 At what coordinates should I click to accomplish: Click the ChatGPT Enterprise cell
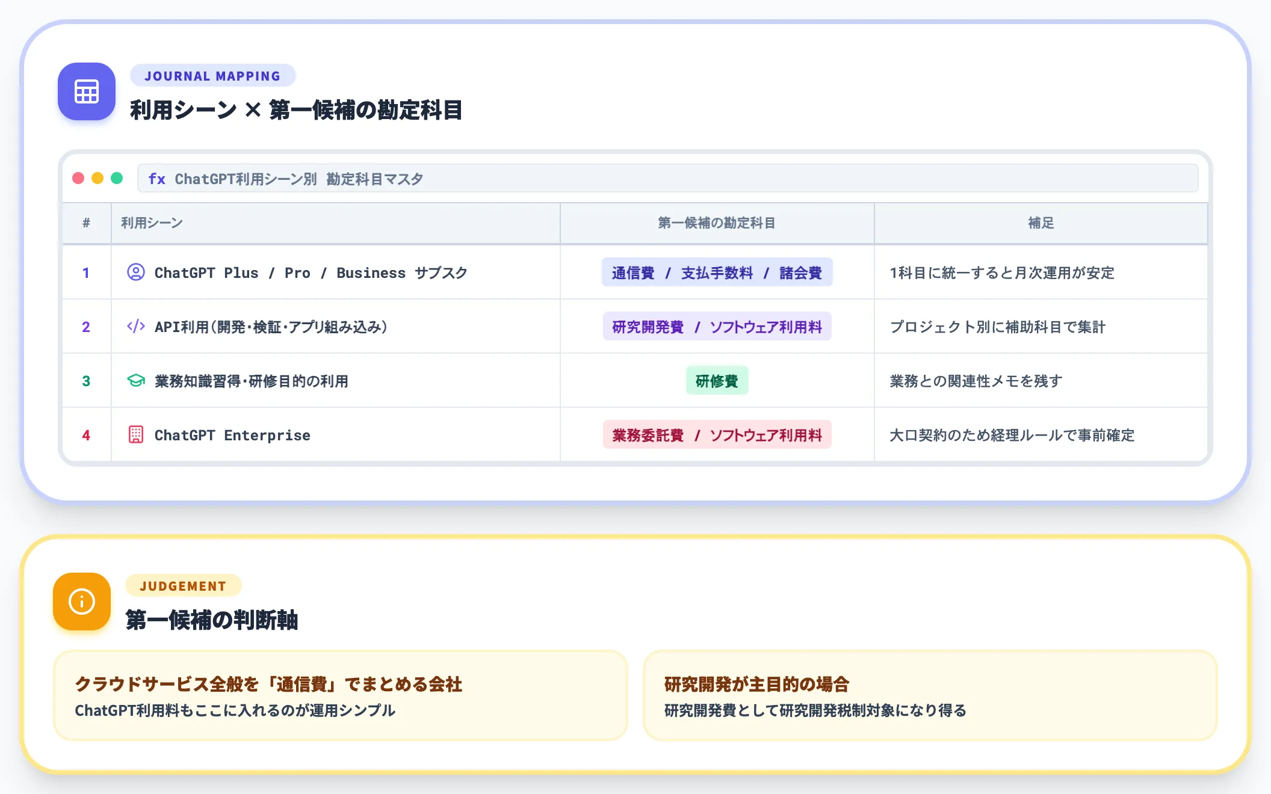336,435
